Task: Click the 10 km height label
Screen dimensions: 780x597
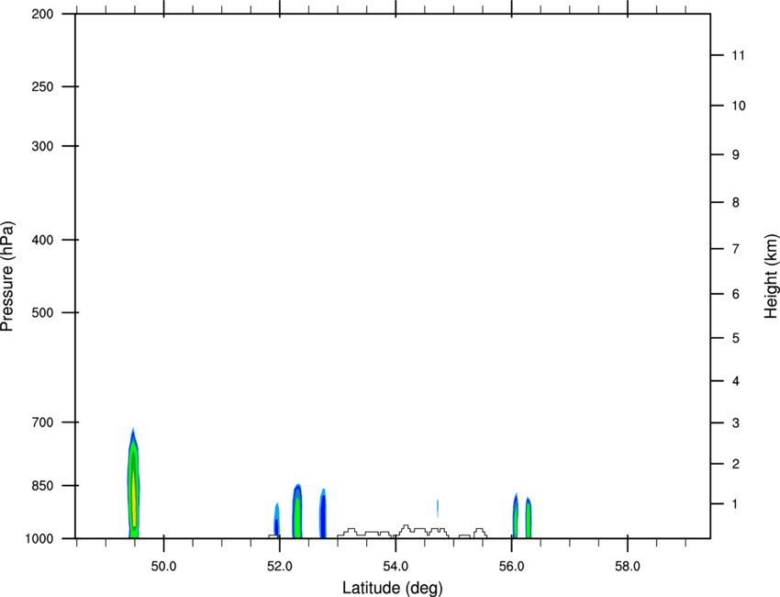Action: coord(738,106)
